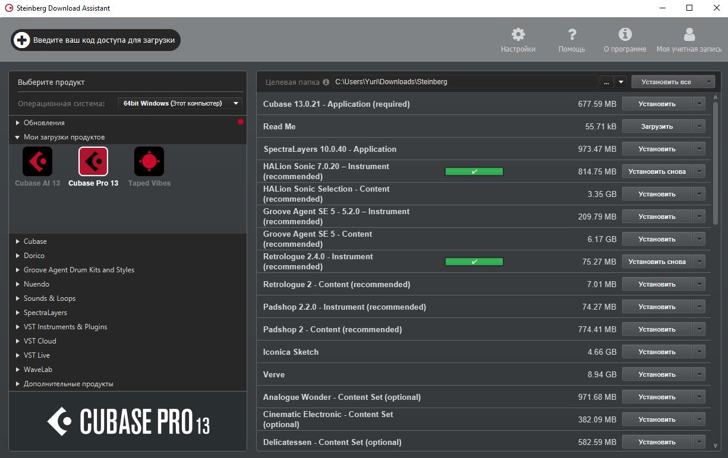Open dropdown arrow for Padshop 2.2.0 Instrument
Viewport: 728px width, 458px height.
(x=699, y=307)
